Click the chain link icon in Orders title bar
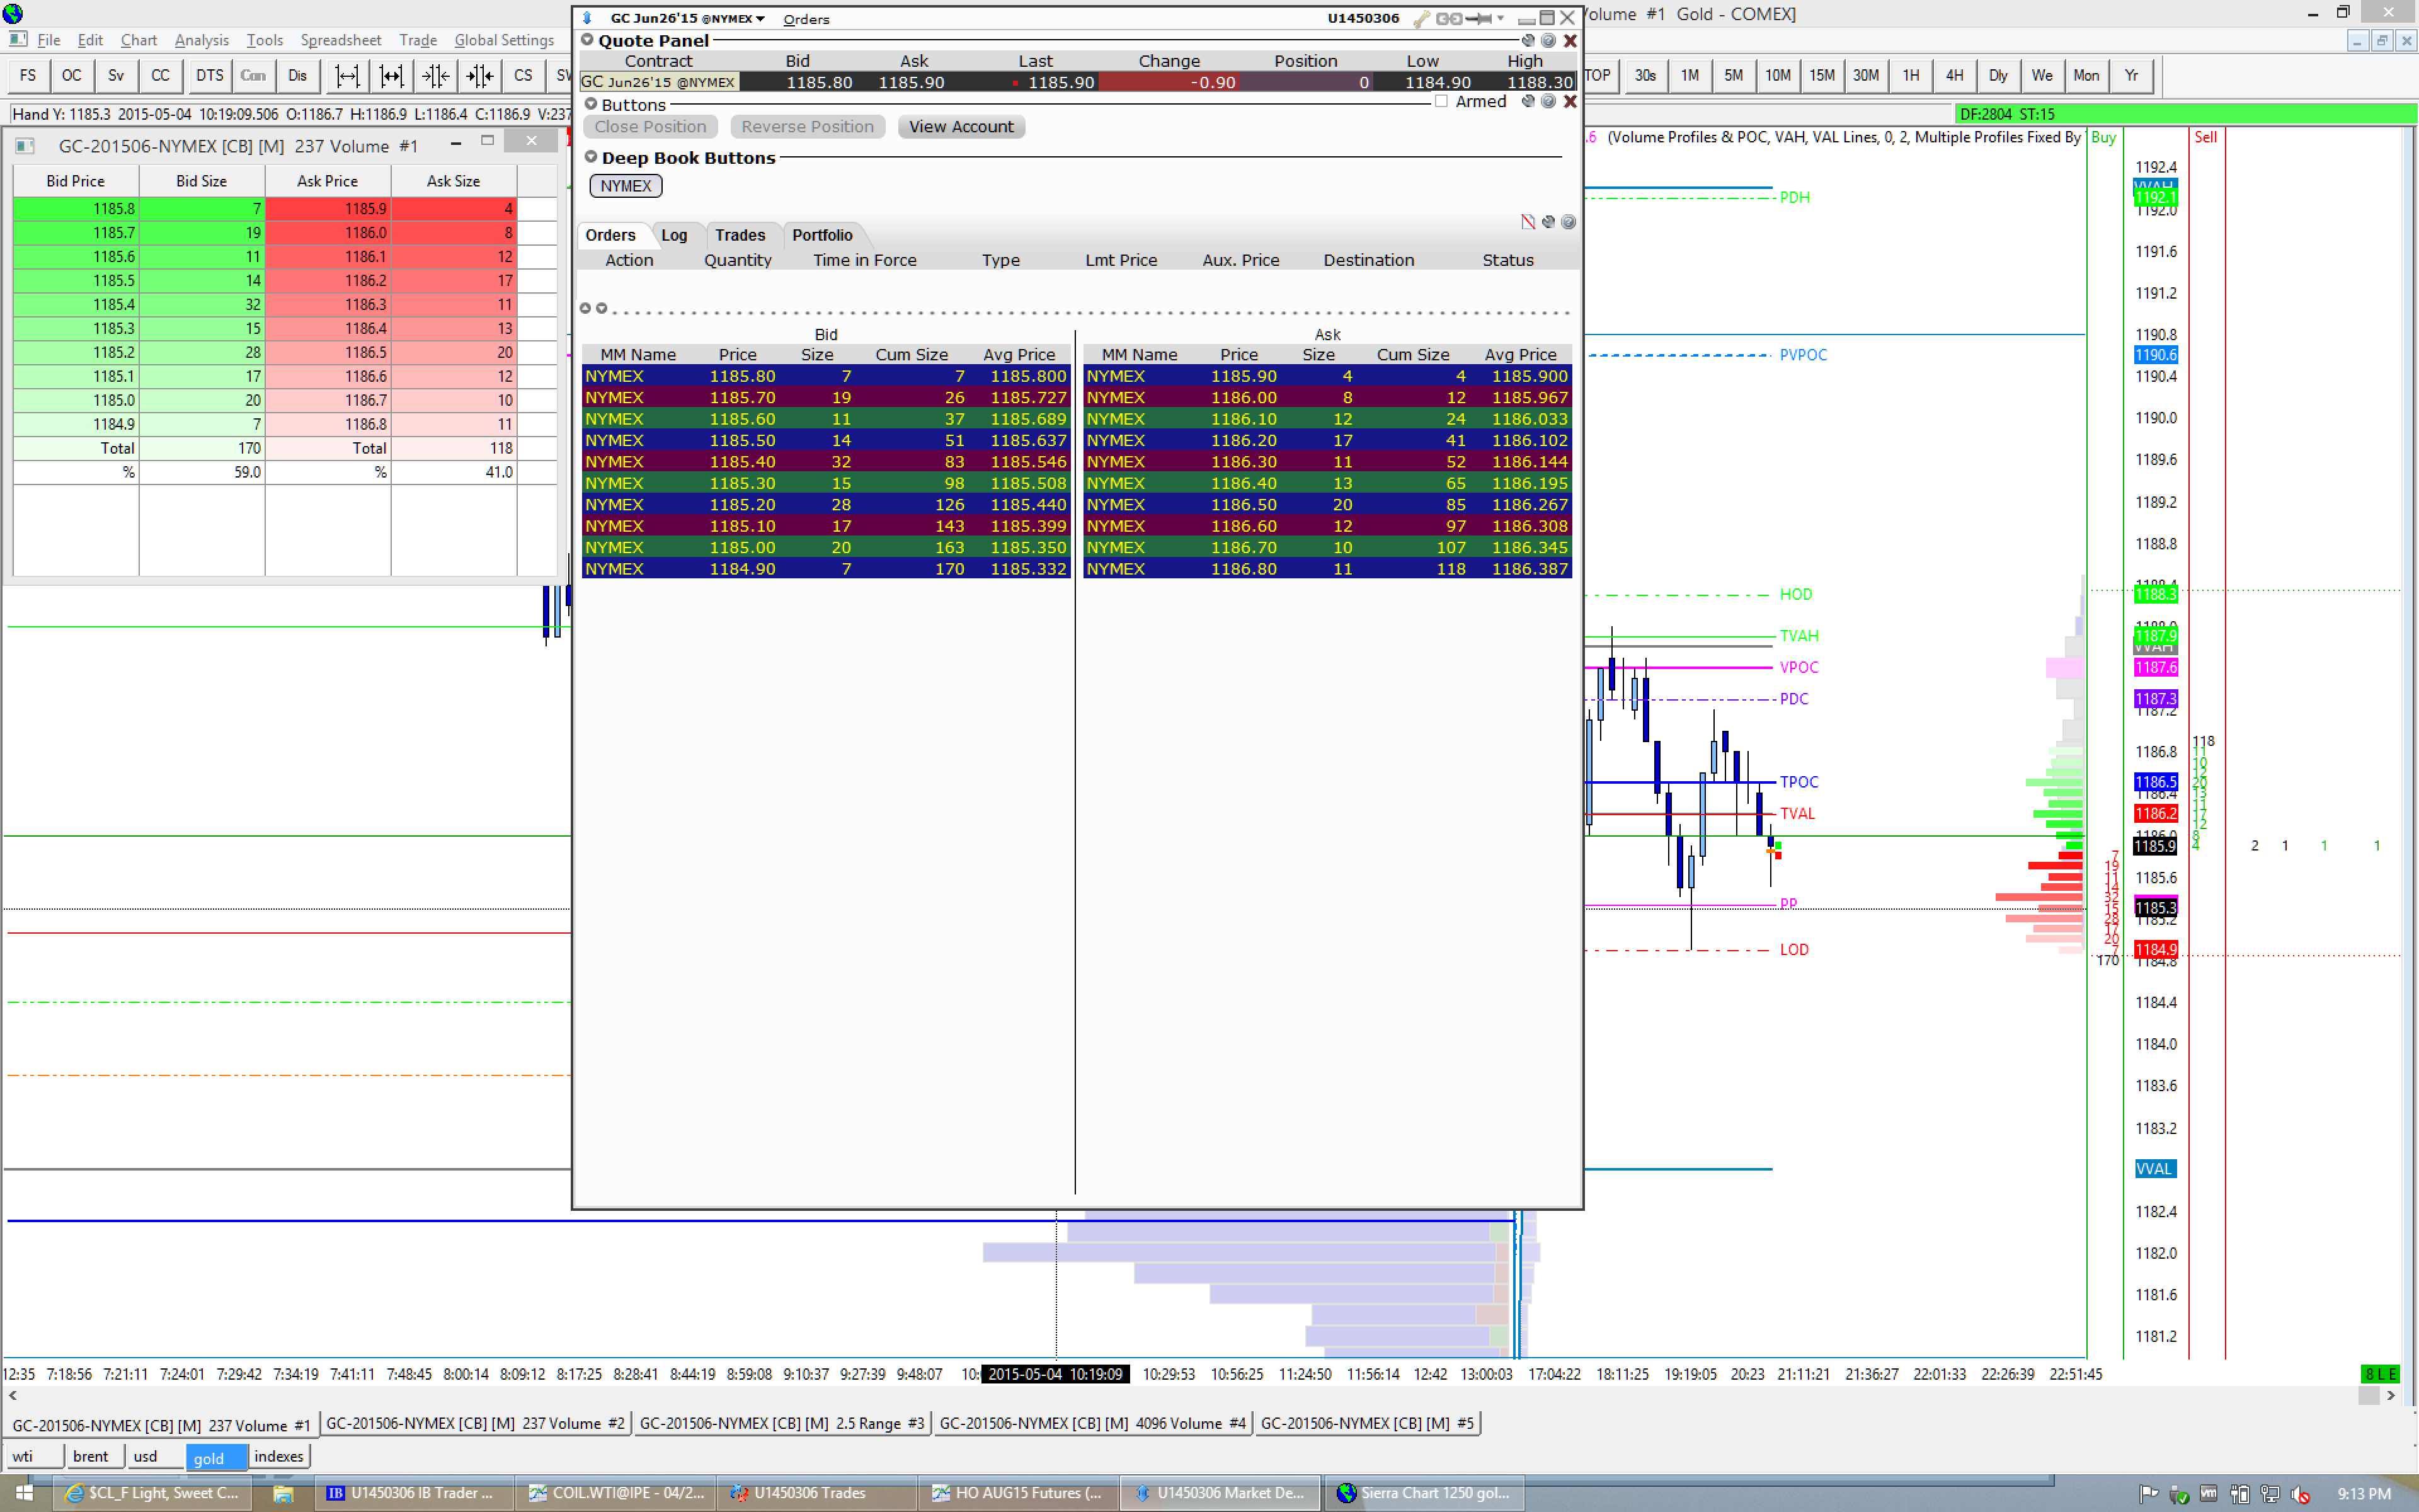 1448,18
